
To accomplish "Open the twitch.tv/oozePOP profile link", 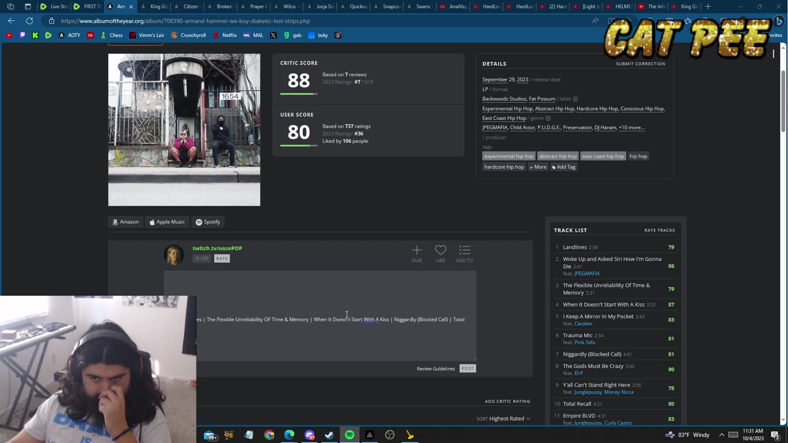I will (217, 248).
